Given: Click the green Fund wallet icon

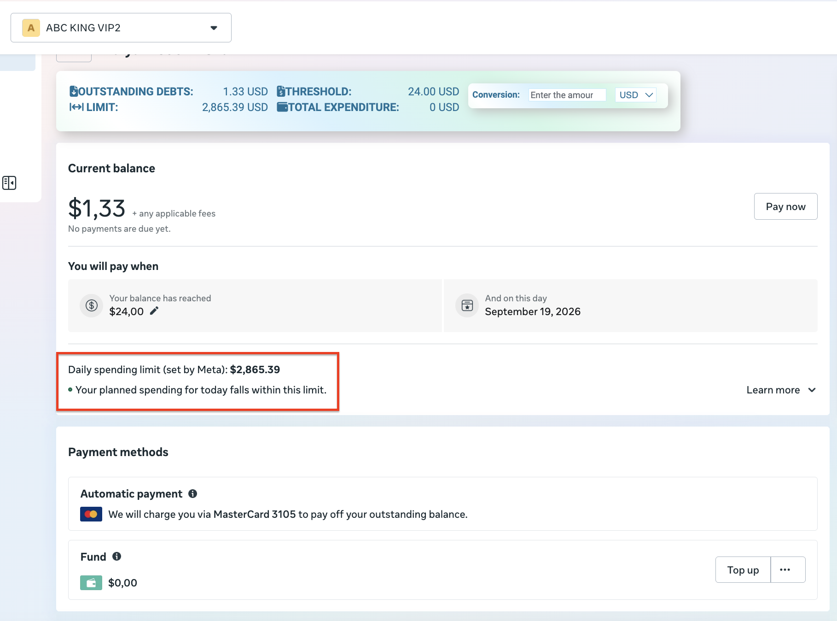Looking at the screenshot, I should pyautogui.click(x=91, y=583).
